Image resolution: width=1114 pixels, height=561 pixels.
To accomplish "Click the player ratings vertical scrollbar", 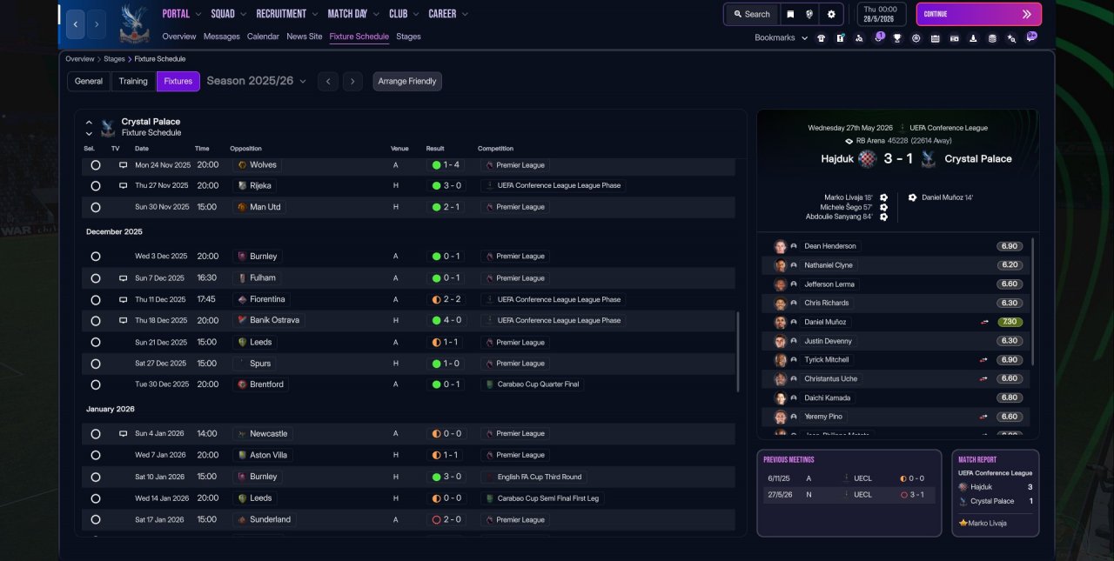I will [x=1034, y=302].
